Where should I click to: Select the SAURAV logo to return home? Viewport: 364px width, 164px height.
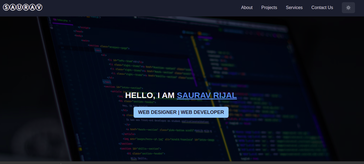tap(22, 7)
